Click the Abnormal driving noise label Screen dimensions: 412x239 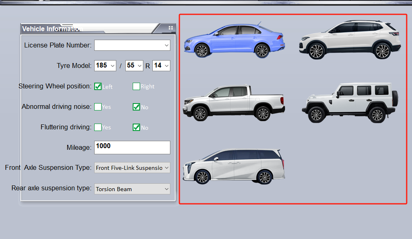57,107
